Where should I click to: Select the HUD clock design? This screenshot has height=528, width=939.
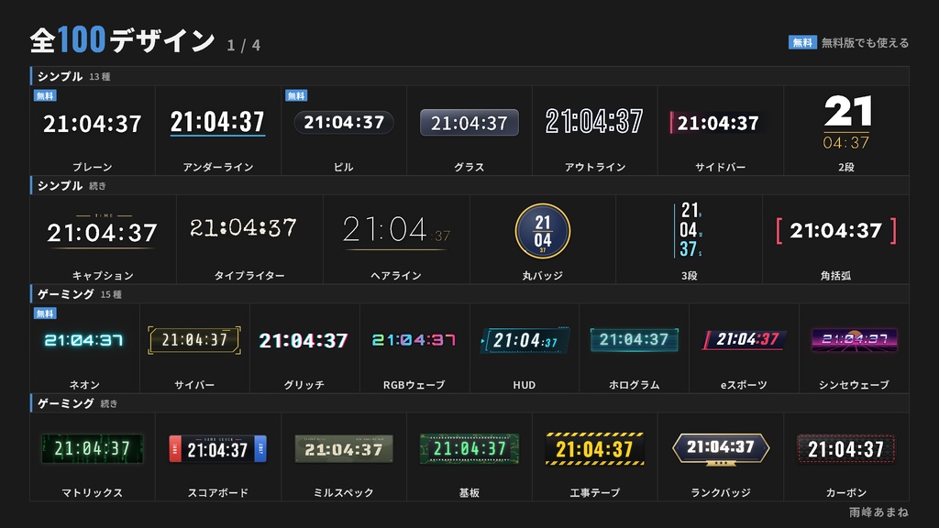[525, 348]
